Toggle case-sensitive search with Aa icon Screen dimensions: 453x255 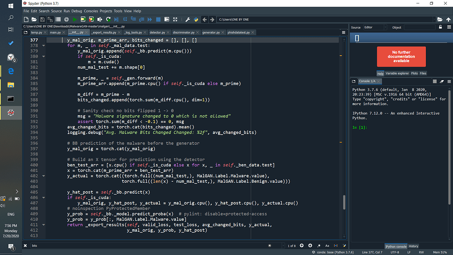pos(327,245)
